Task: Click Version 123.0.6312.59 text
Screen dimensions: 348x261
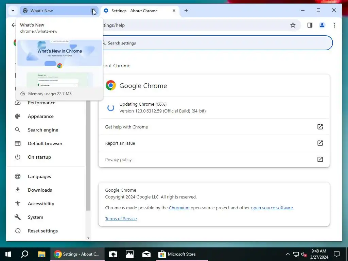Action: point(162,111)
